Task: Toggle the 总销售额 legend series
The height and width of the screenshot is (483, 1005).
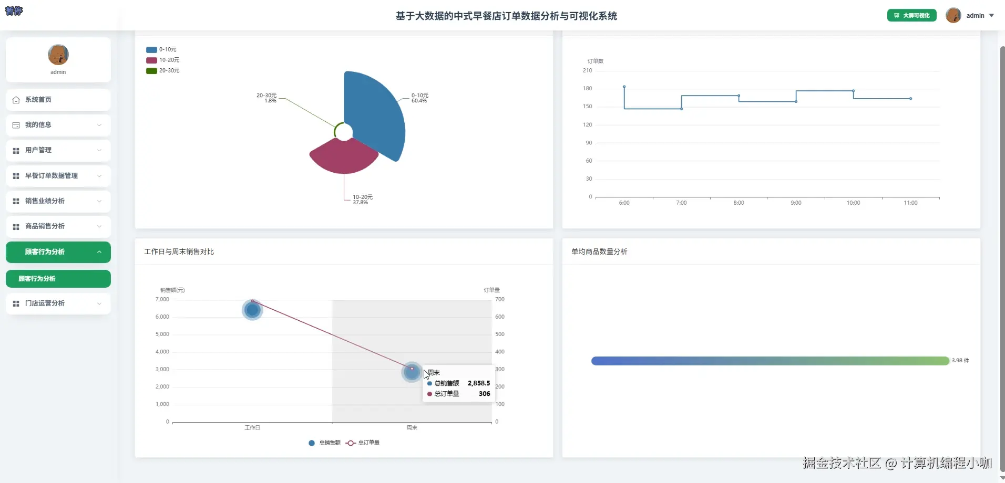Action: [x=324, y=443]
